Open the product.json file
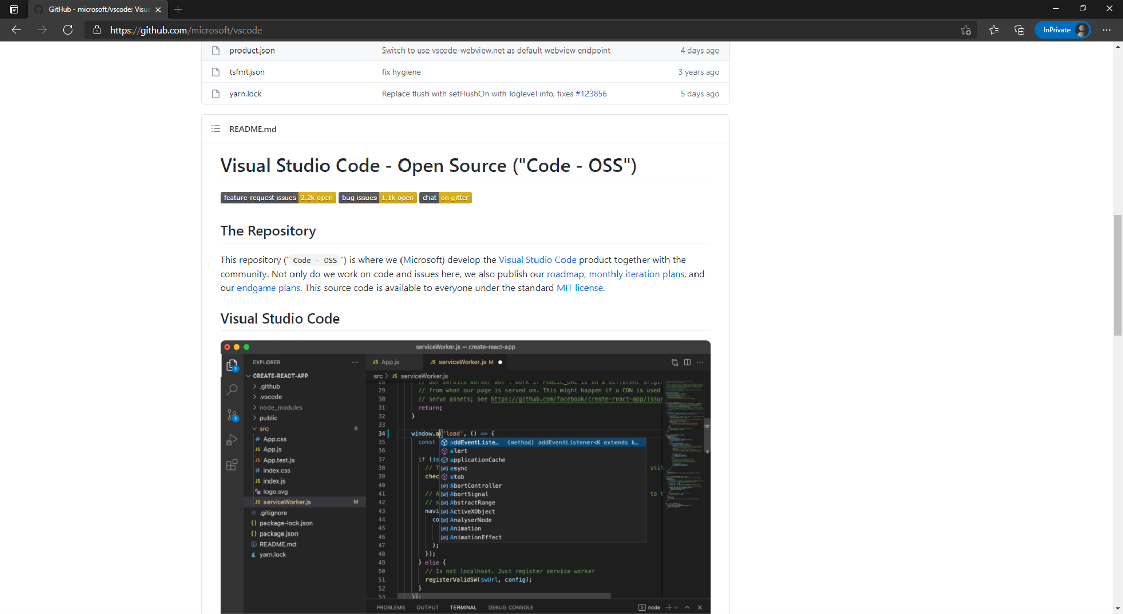The image size is (1123, 614). click(252, 50)
